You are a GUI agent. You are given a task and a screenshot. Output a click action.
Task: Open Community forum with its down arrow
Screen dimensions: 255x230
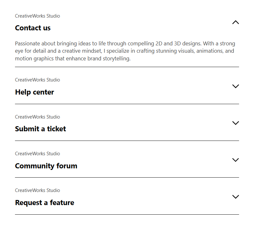tap(236, 160)
